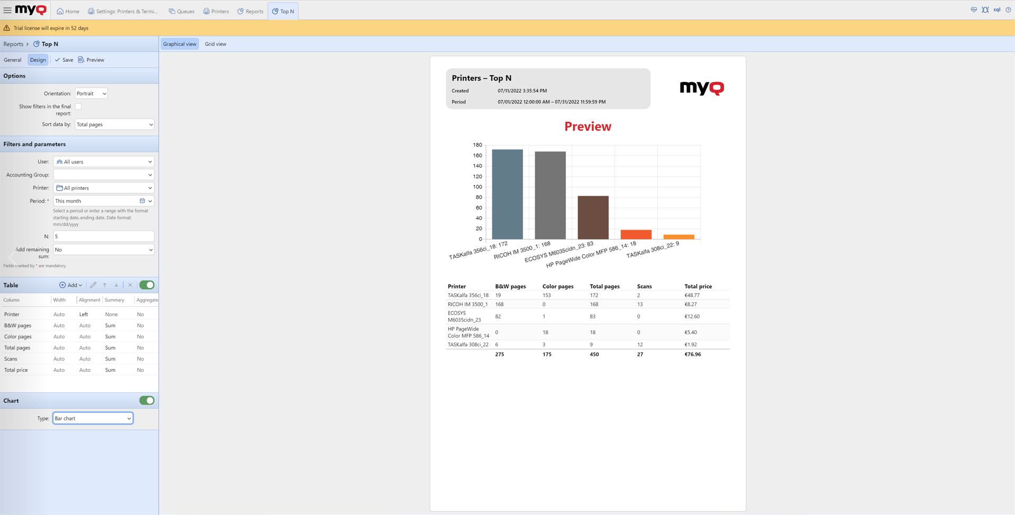Screen dimensions: 1015x515
Task: Click Reports in the breadcrumb
Action: (13, 44)
